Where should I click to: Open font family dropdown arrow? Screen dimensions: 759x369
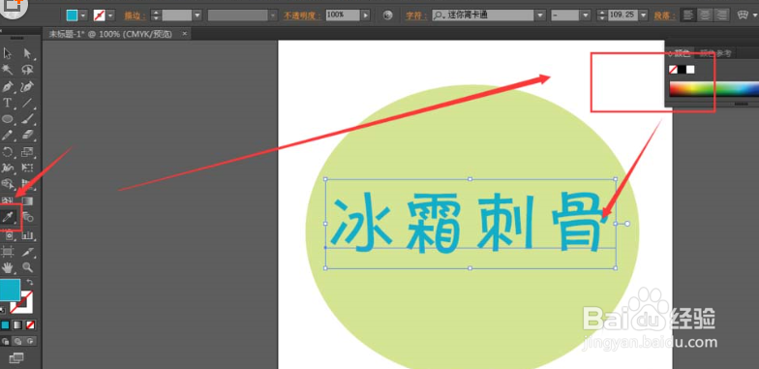click(x=540, y=15)
